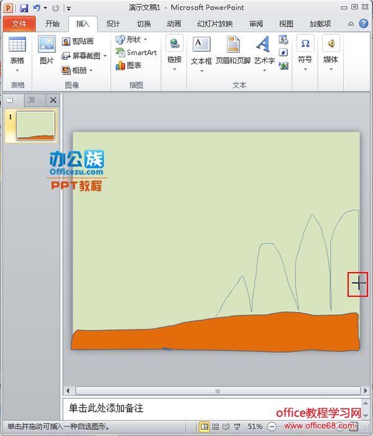Click the horizontal scrollbar right arrow
Screen dimensions: 373x436
coord(365,391)
